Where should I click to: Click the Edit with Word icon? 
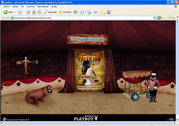click(x=95, y=12)
